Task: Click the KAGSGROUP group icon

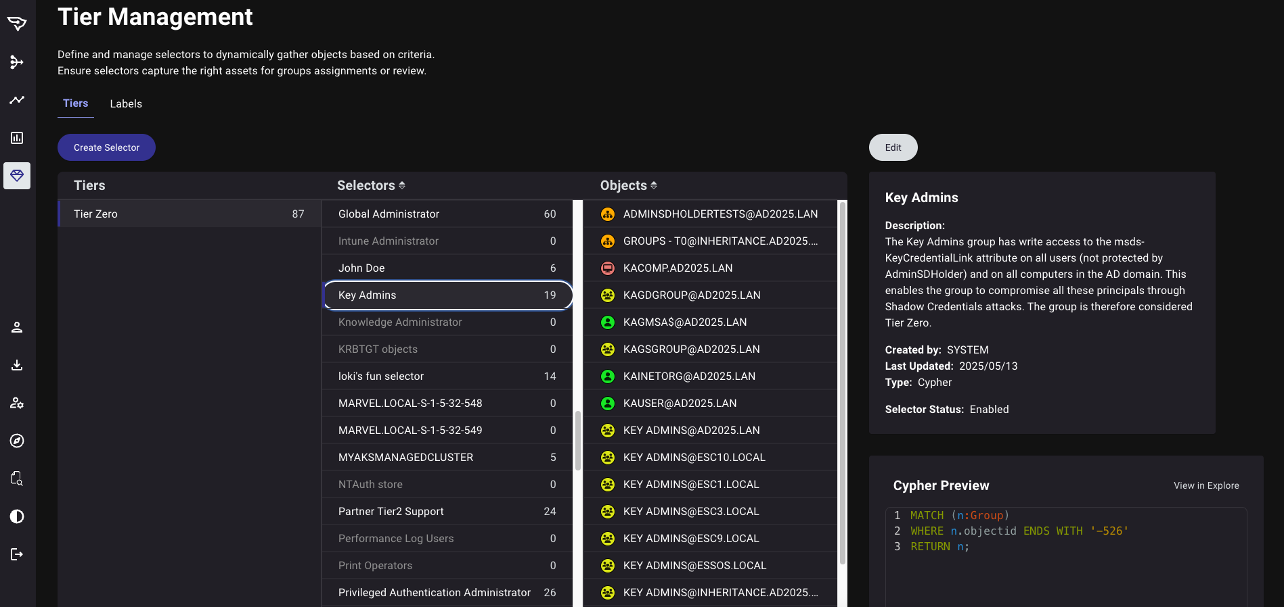Action: pos(608,349)
